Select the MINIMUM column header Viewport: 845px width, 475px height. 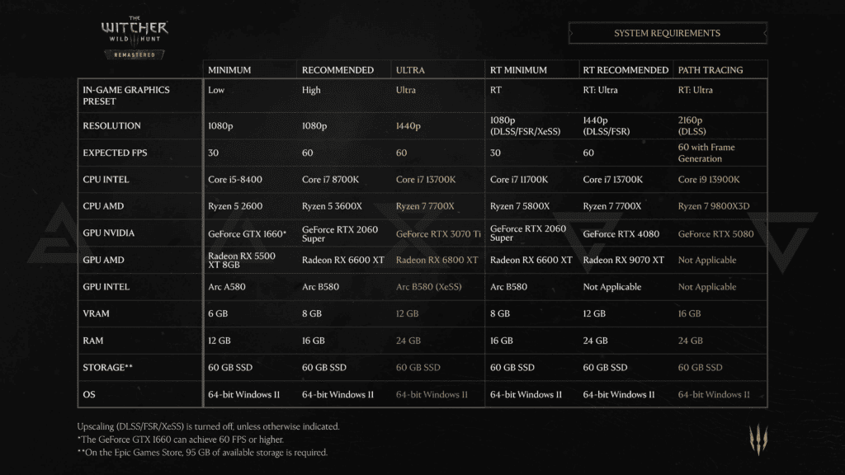pyautogui.click(x=229, y=70)
